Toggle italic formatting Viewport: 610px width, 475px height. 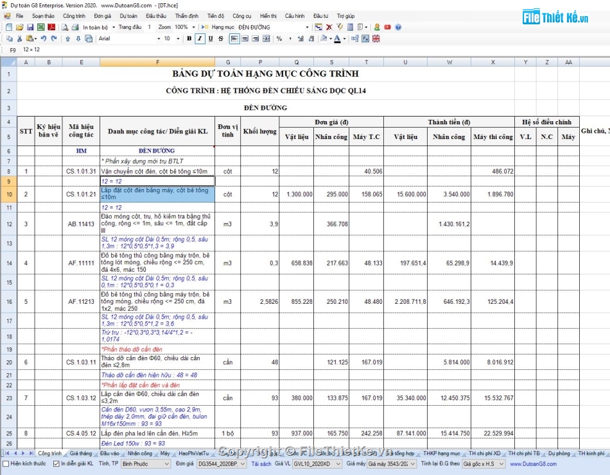pyautogui.click(x=200, y=38)
